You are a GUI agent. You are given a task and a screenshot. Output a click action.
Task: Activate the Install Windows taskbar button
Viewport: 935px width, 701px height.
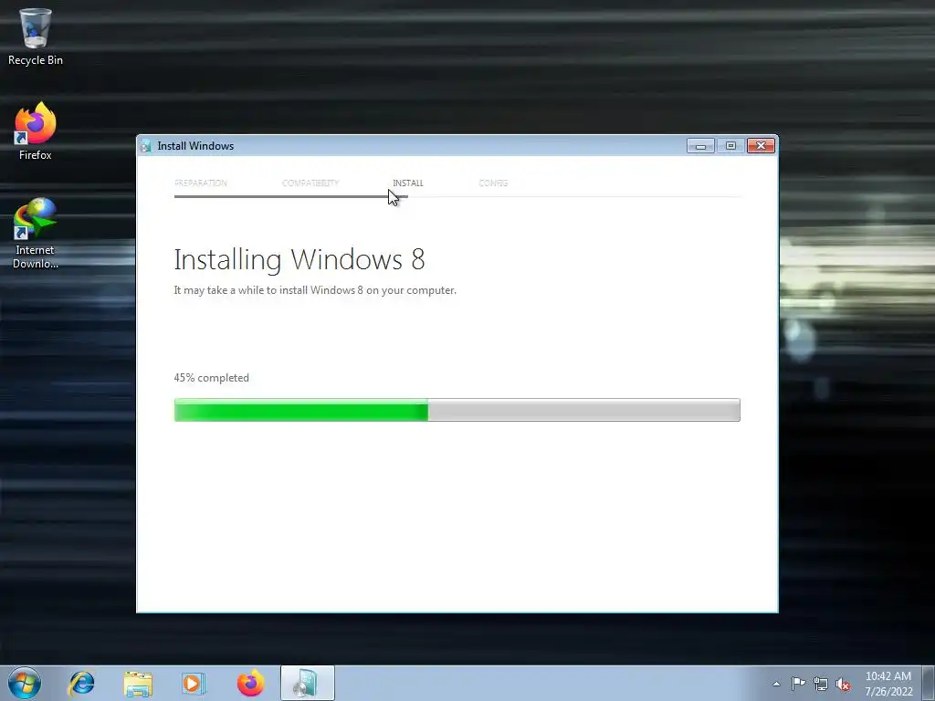(308, 683)
